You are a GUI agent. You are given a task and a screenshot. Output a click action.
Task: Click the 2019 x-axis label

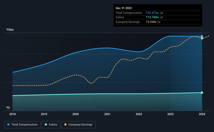coord(44,114)
